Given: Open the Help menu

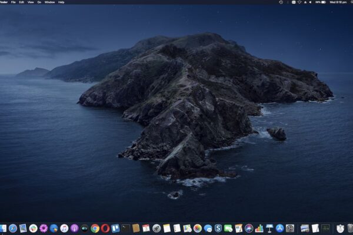Looking at the screenshot, I should click(x=61, y=2).
